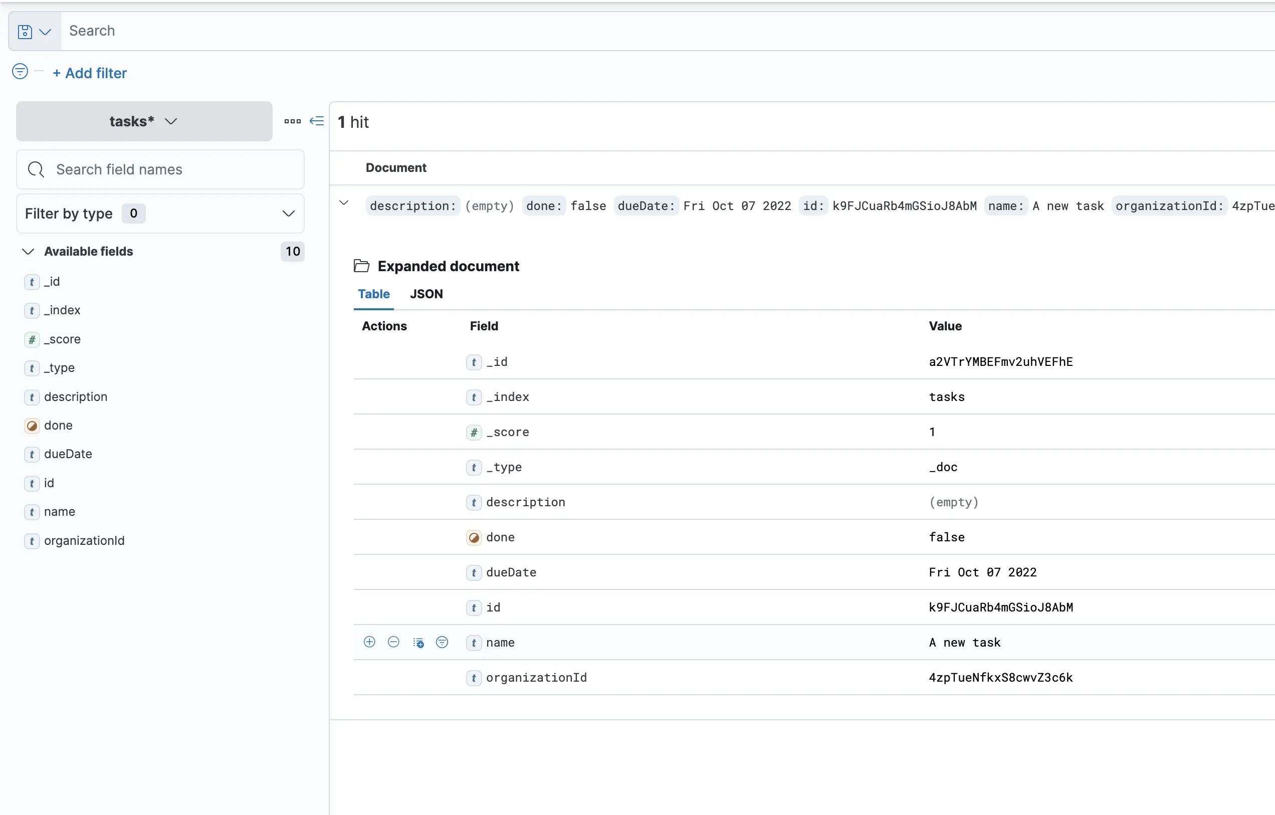This screenshot has width=1275, height=815.
Task: Click the organizationId field in Available fields
Action: tap(84, 540)
